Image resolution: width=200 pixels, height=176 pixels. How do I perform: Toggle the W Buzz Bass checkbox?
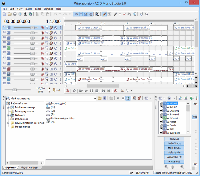pyautogui.click(x=161, y=132)
